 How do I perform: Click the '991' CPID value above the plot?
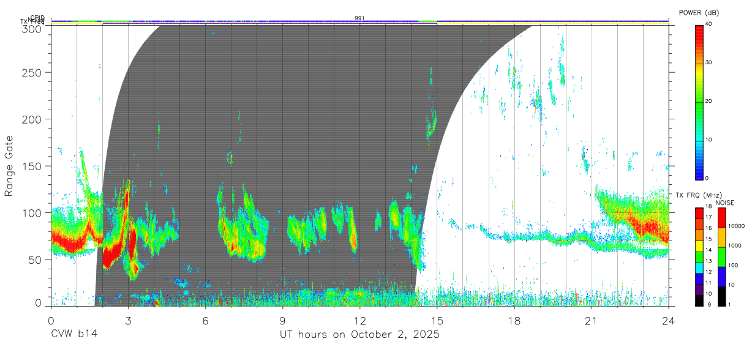point(359,18)
